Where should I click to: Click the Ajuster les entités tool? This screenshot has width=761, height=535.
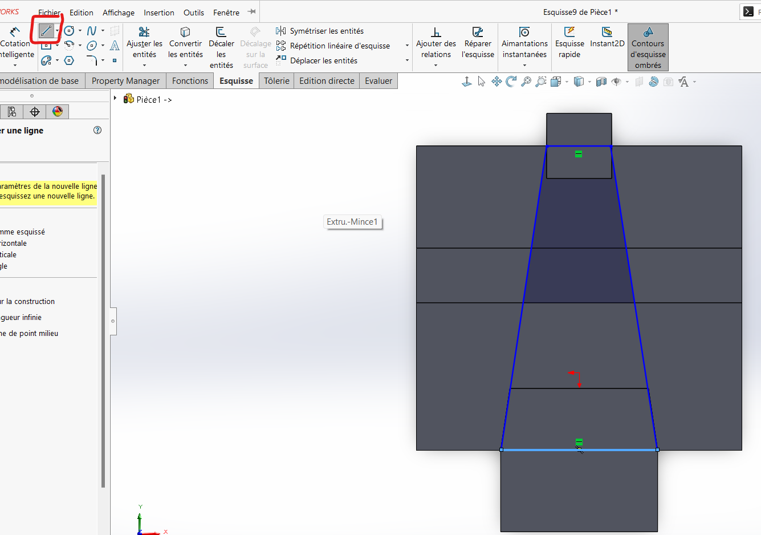point(144,43)
